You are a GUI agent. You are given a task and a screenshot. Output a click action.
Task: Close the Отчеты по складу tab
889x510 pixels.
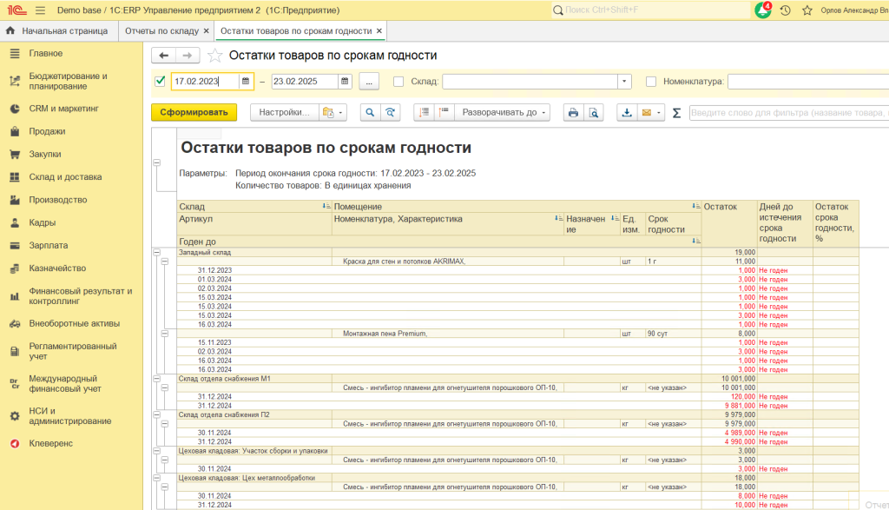point(207,30)
